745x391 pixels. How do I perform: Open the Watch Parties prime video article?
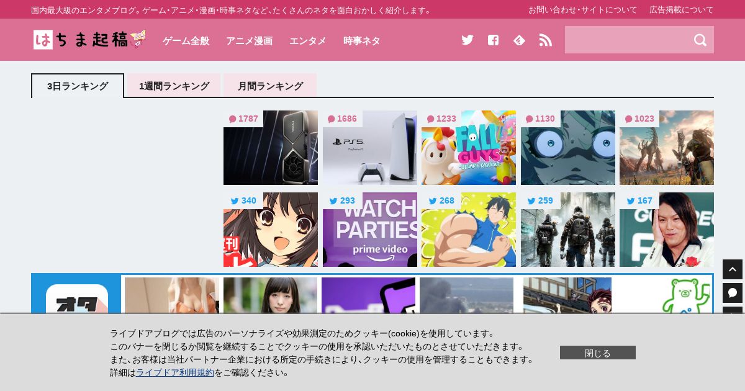[x=370, y=230]
